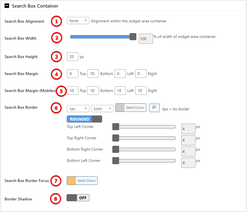Click the red numbered marker 1
The width and height of the screenshot is (247, 212).
pos(56,21)
